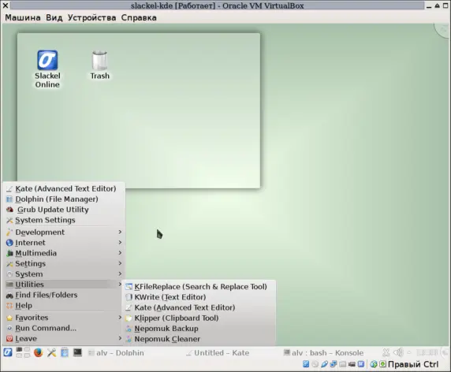Viewport: 451px width, 372px height.
Task: Expand the Multimedia submenu
Action: [x=64, y=253]
